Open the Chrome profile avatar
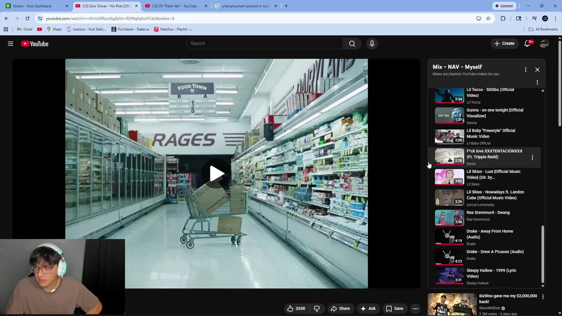This screenshot has height=316, width=562. [x=545, y=18]
